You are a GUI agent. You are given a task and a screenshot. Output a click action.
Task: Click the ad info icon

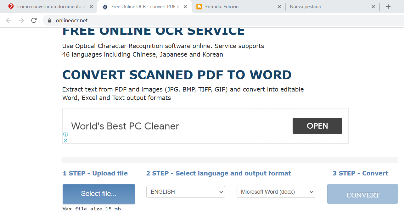(x=65, y=134)
